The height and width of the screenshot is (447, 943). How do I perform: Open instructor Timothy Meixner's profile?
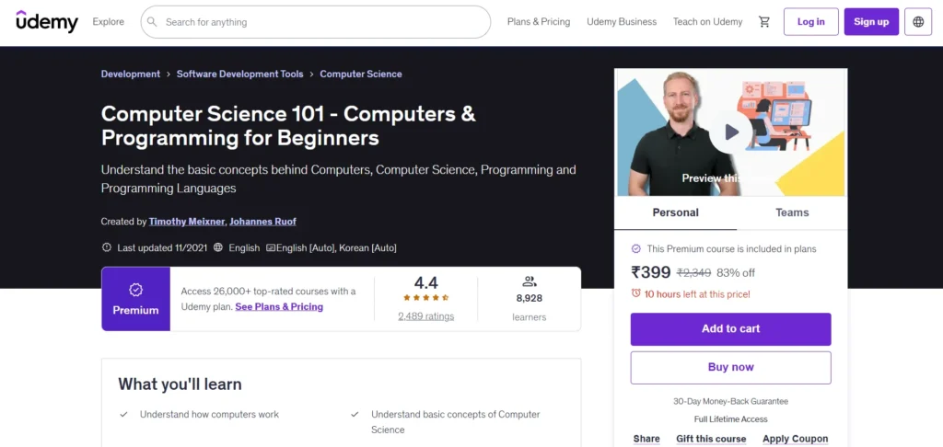pos(186,222)
